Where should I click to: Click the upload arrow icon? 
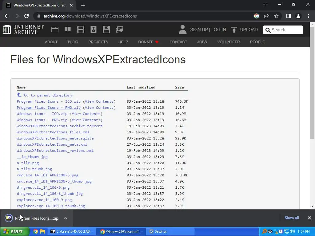coord(234,30)
